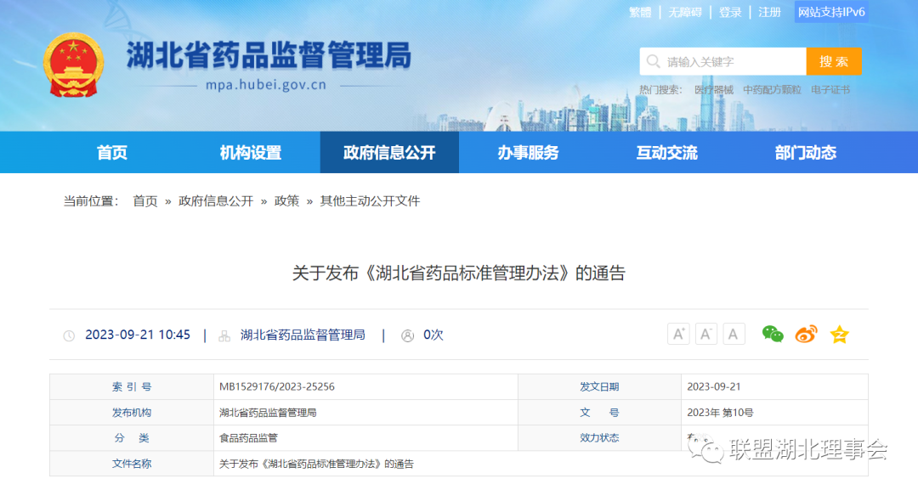Open 互动交流 navigation tab

click(x=666, y=153)
